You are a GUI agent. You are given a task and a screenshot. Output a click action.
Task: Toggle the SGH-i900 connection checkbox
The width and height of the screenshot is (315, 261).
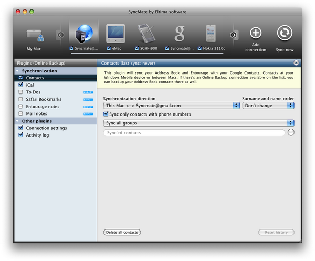137,48
